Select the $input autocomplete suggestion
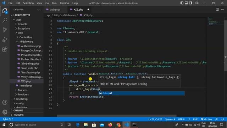Viewport: 227px width, 128px height. (142, 93)
